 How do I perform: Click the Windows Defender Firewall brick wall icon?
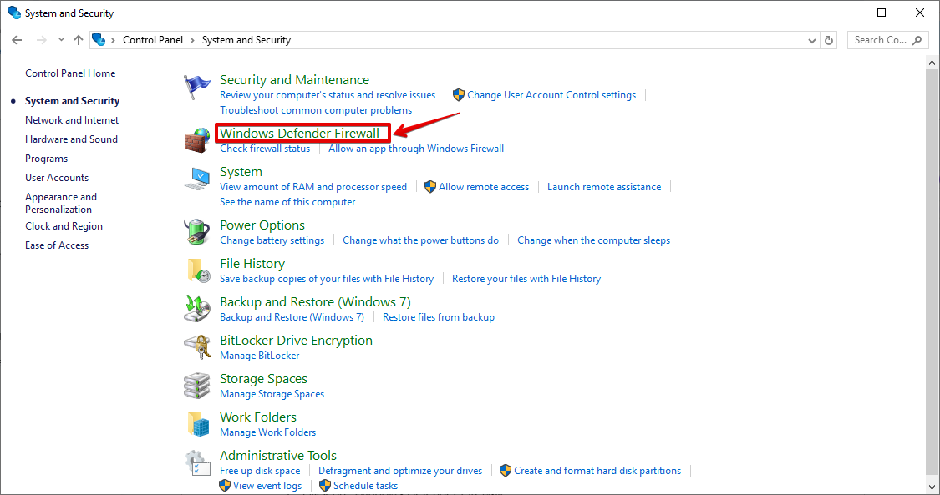tap(197, 139)
